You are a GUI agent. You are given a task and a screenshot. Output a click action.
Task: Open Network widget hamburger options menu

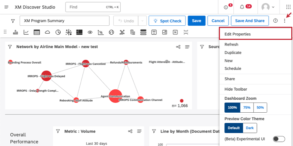(187, 47)
